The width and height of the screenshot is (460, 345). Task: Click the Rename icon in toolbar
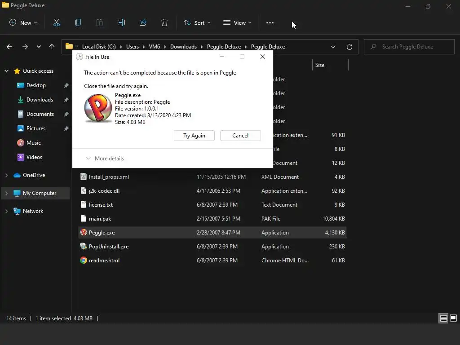[121, 22]
